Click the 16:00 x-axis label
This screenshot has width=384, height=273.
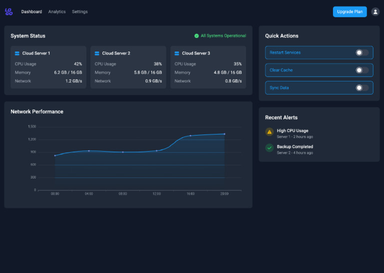190,193
